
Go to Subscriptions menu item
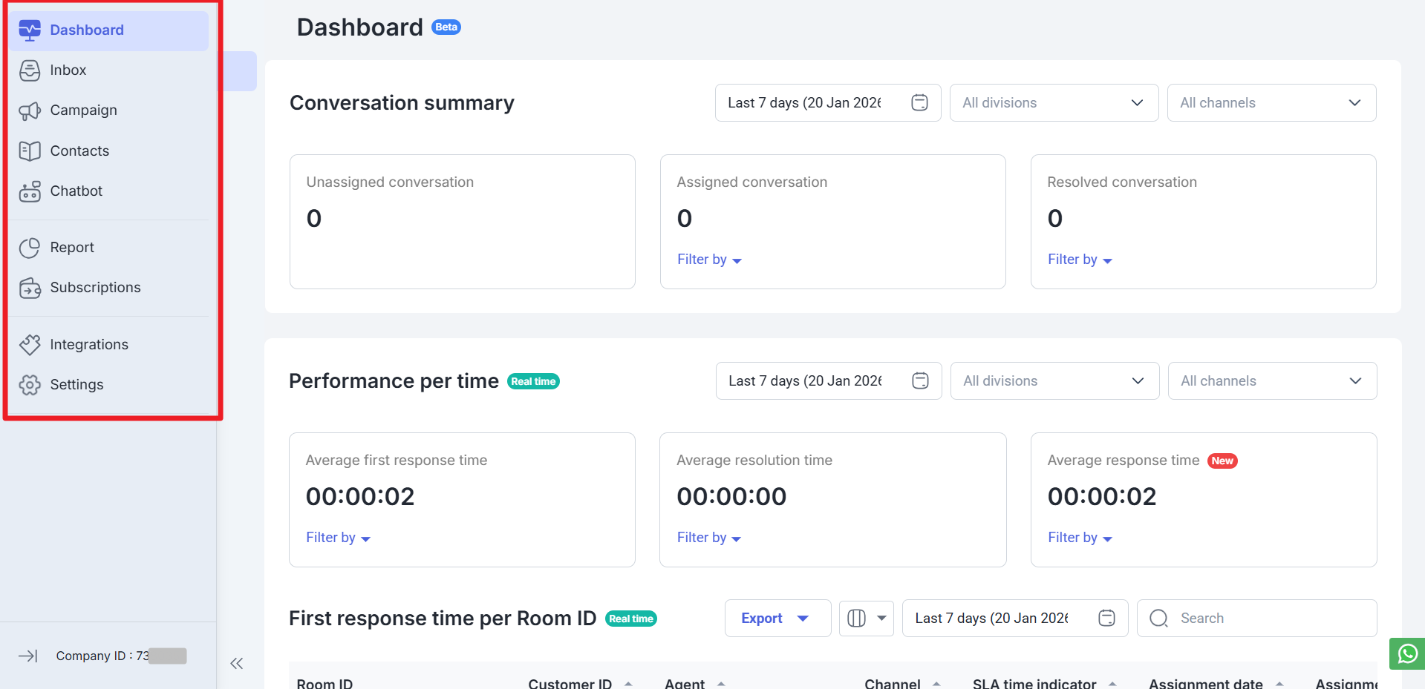[x=95, y=288]
